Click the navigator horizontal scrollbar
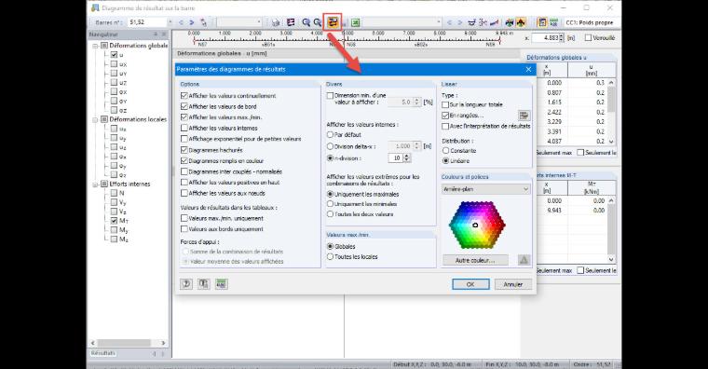 [129, 343]
